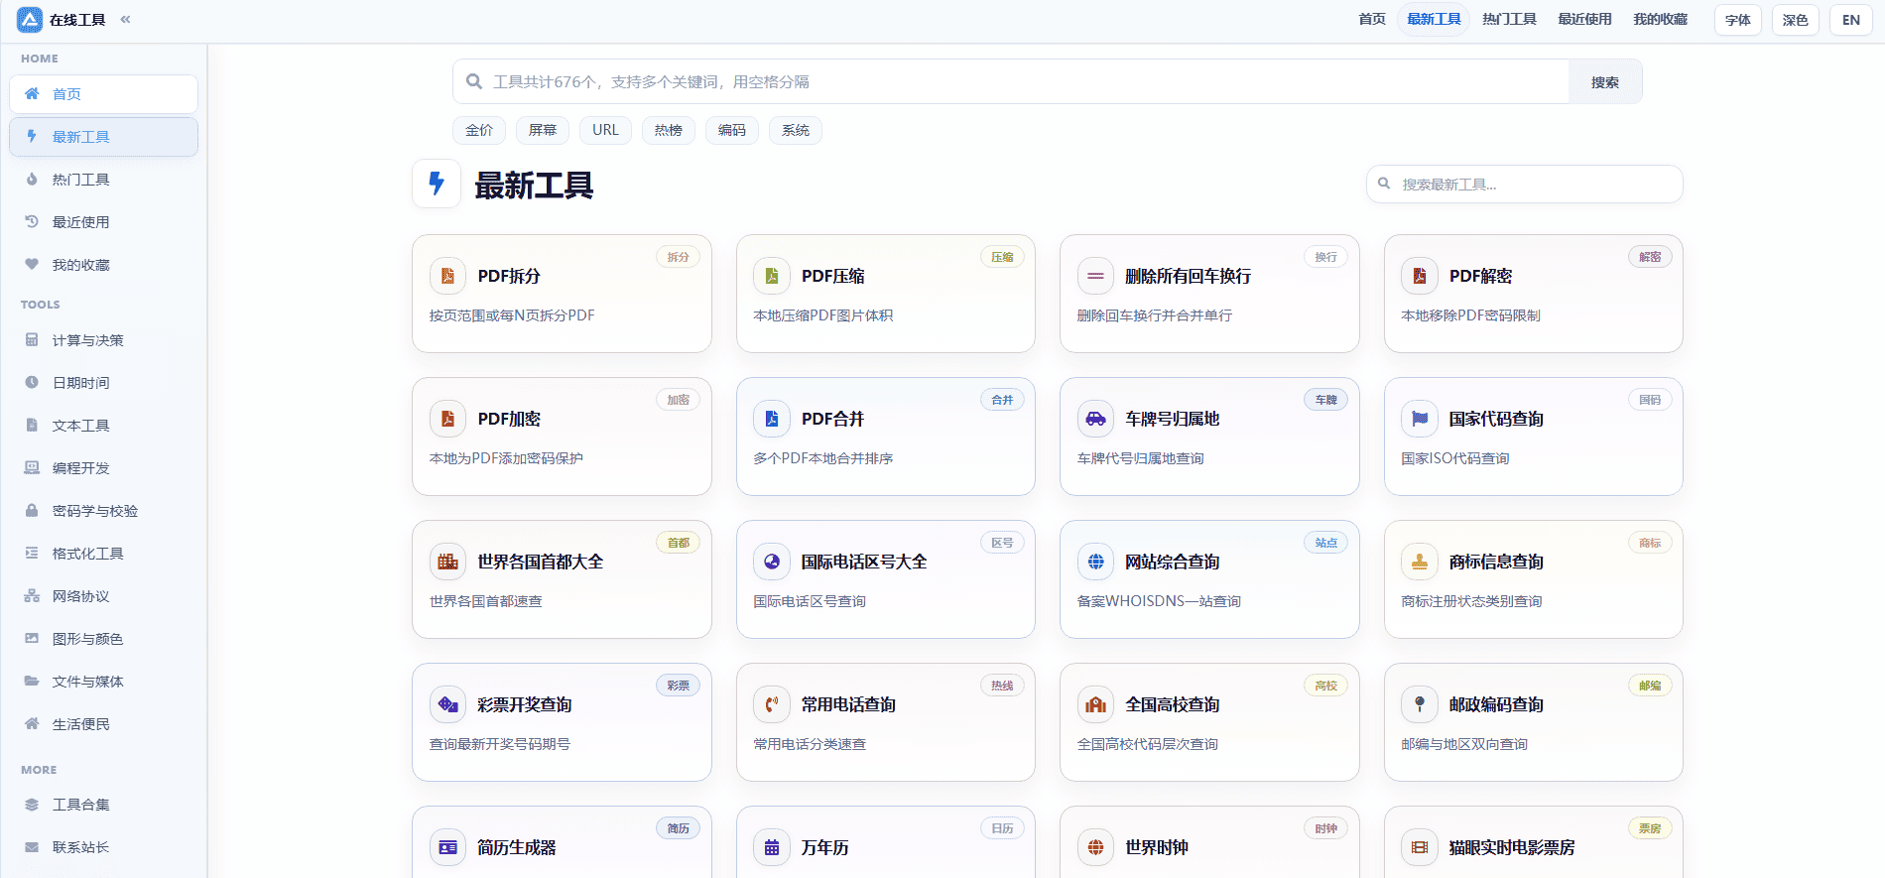Go to 首页 in top navigation
This screenshot has width=1885, height=878.
(1372, 19)
